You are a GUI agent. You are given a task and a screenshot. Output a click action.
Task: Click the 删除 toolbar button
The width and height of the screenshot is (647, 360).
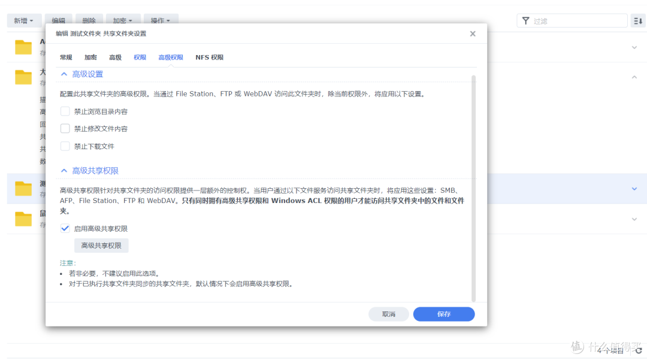click(89, 20)
